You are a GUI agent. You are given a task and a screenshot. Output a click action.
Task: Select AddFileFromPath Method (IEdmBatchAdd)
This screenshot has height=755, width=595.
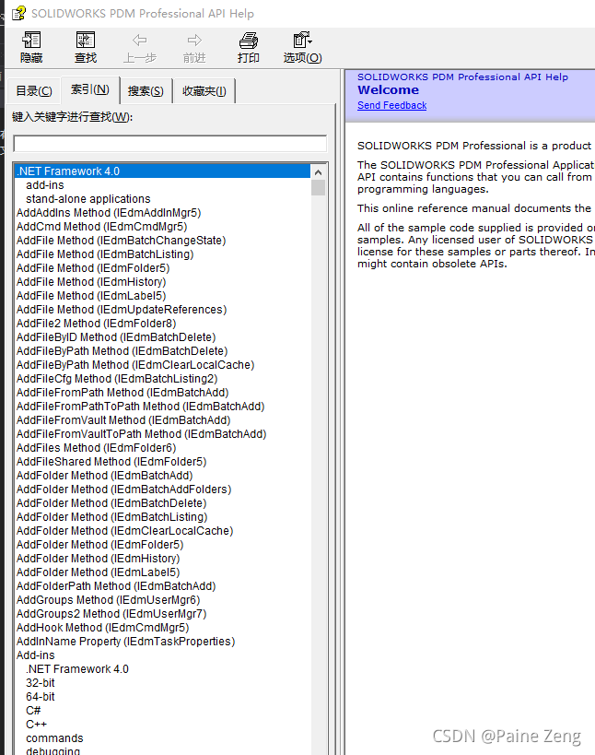coord(122,393)
